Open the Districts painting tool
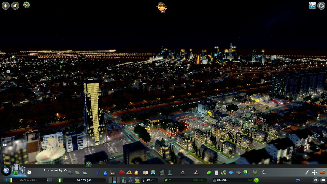This screenshot has height=184, width=327. pyautogui.click(x=84, y=173)
